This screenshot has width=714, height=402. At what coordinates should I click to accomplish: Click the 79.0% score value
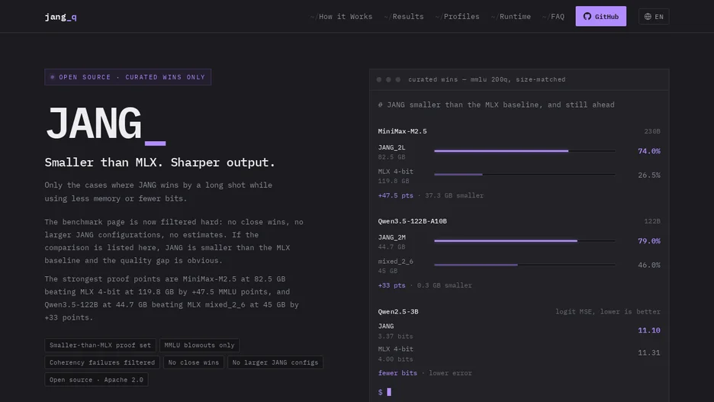point(649,241)
